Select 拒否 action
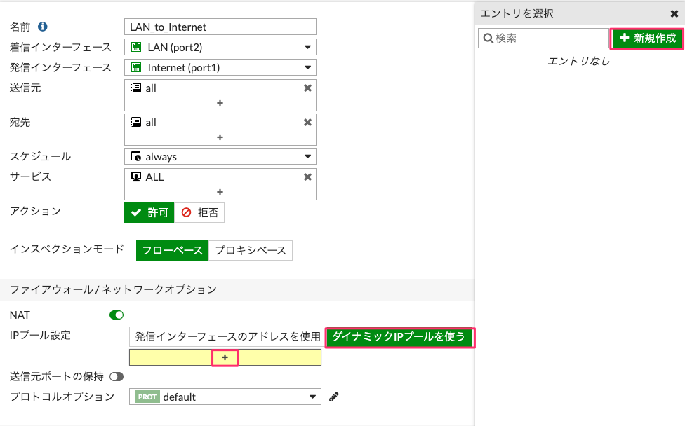 [199, 213]
